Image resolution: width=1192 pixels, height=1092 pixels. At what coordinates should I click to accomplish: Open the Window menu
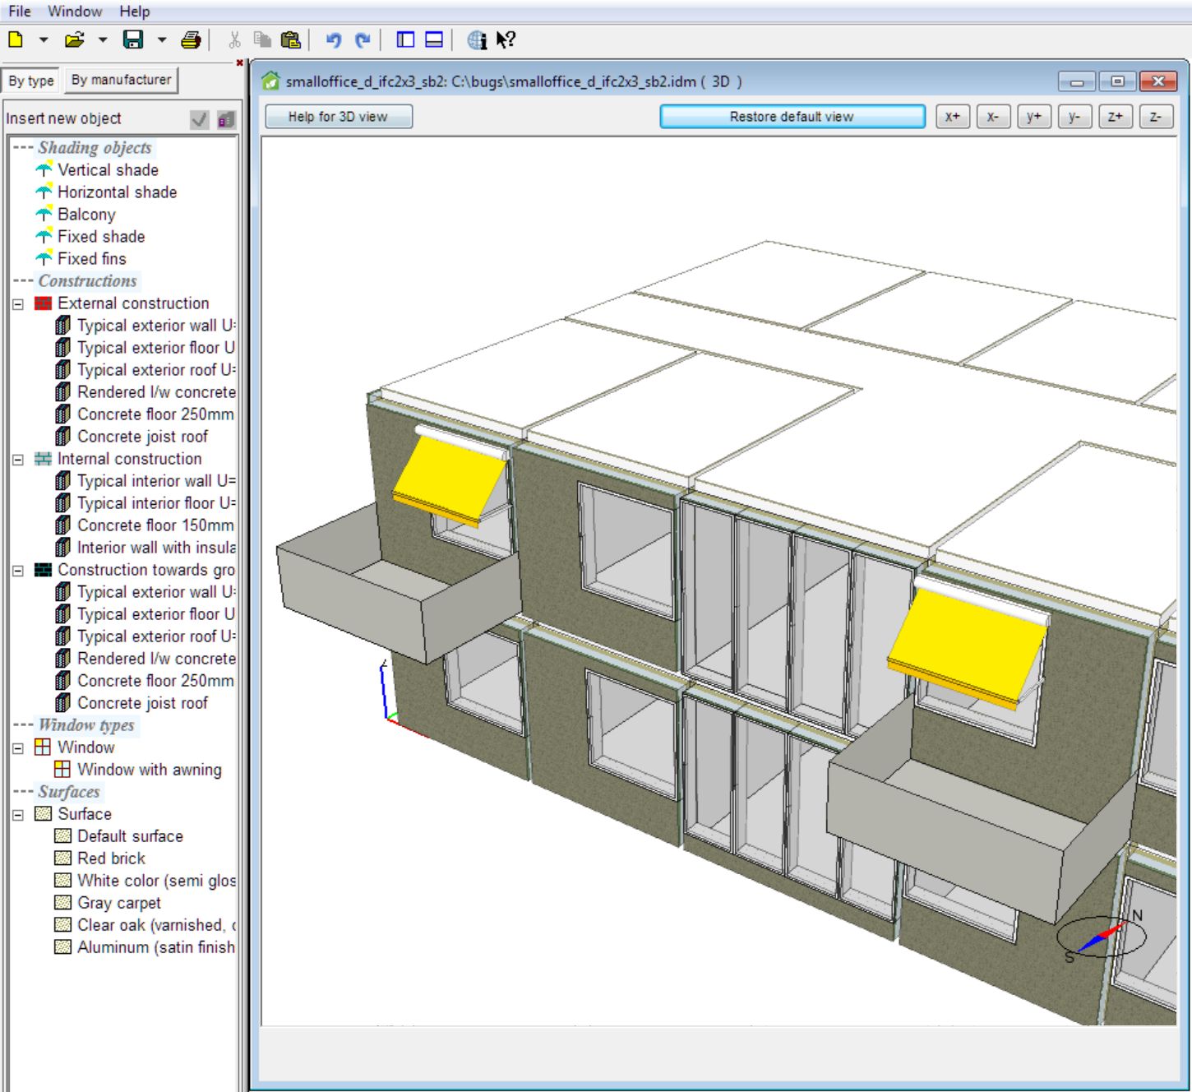[75, 12]
